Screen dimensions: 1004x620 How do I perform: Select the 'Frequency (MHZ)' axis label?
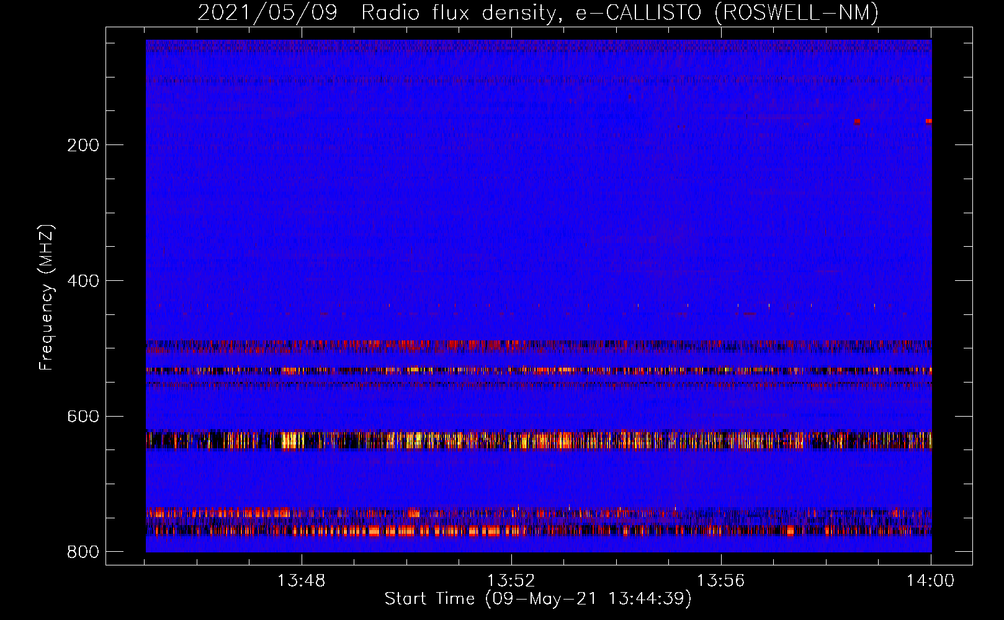click(47, 298)
